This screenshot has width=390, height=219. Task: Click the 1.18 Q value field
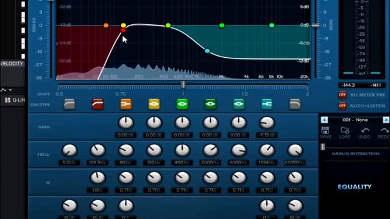pyautogui.click(x=97, y=190)
